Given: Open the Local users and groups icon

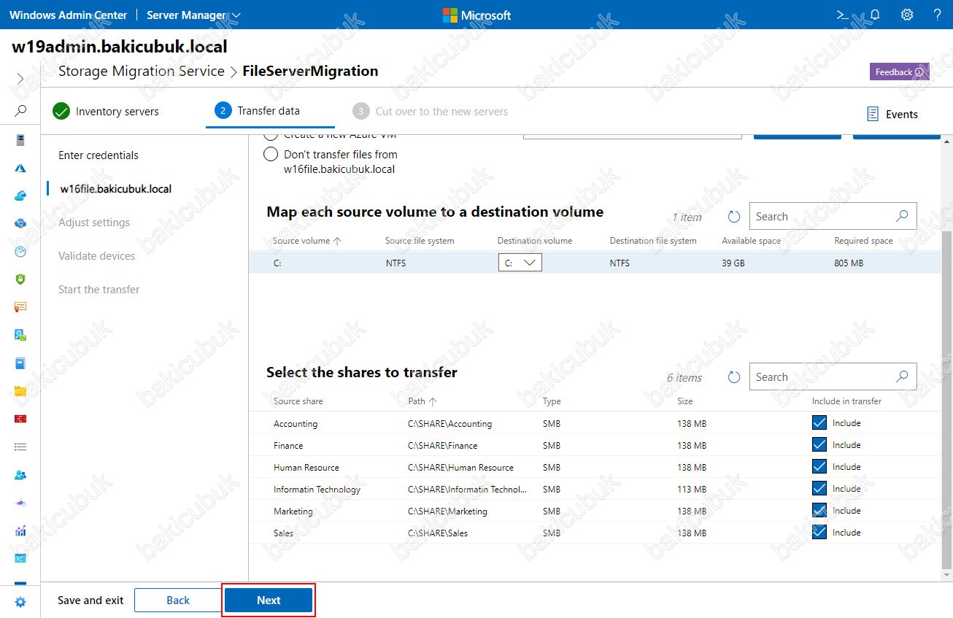Looking at the screenshot, I should [20, 474].
